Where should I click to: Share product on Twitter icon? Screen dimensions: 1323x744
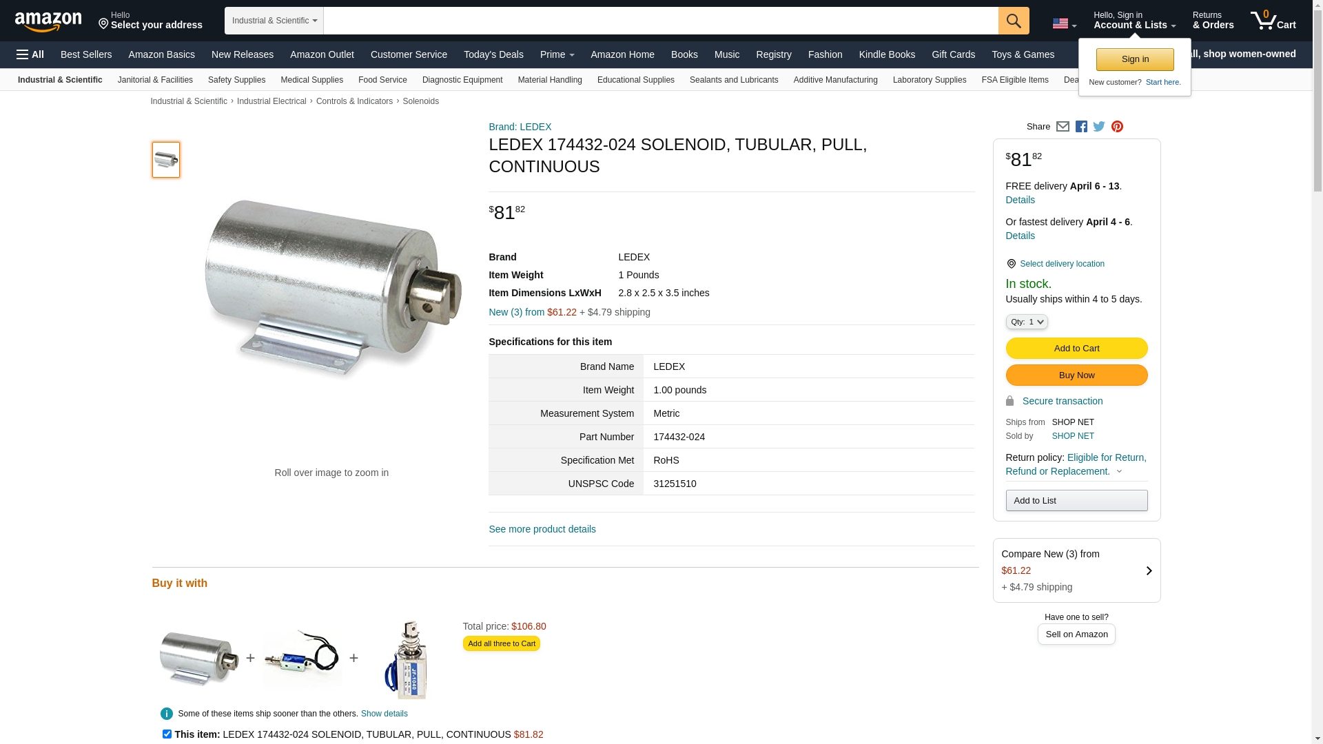pos(1099,127)
